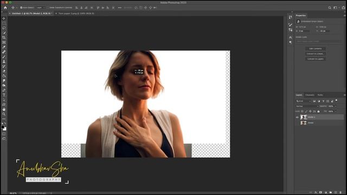Open the layer blend mode dropdown

(x=307, y=106)
